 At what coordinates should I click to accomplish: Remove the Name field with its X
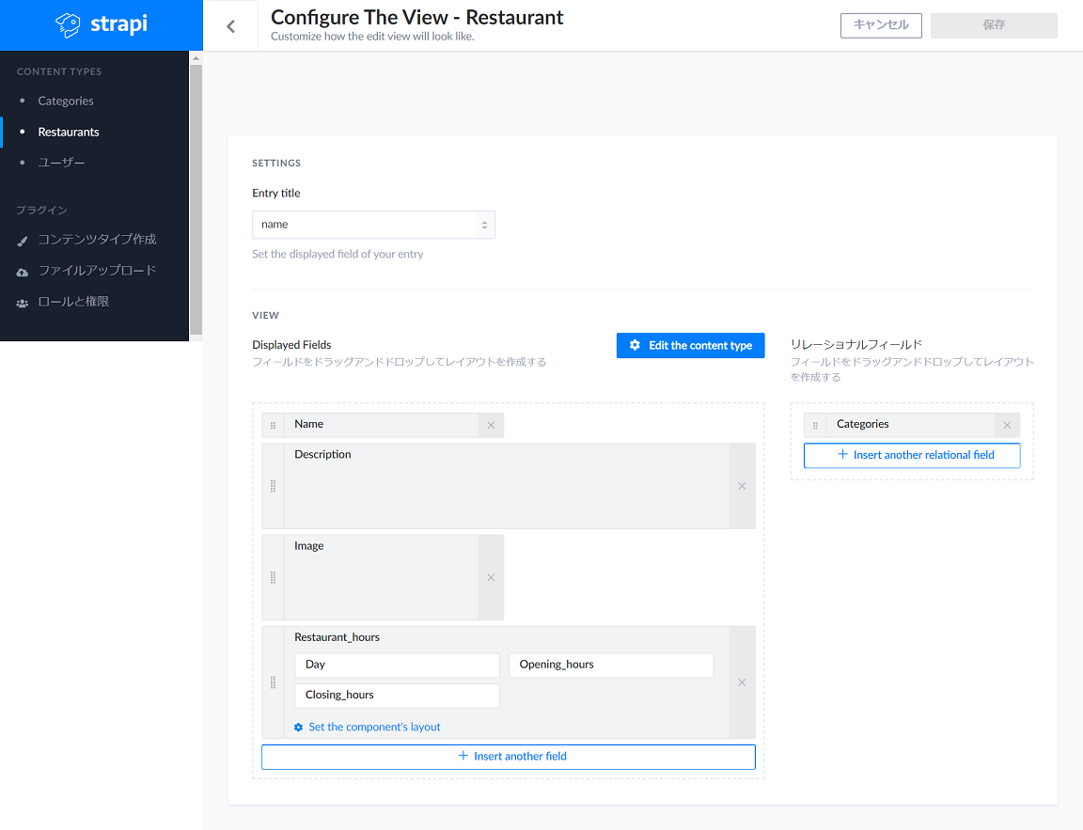click(491, 426)
